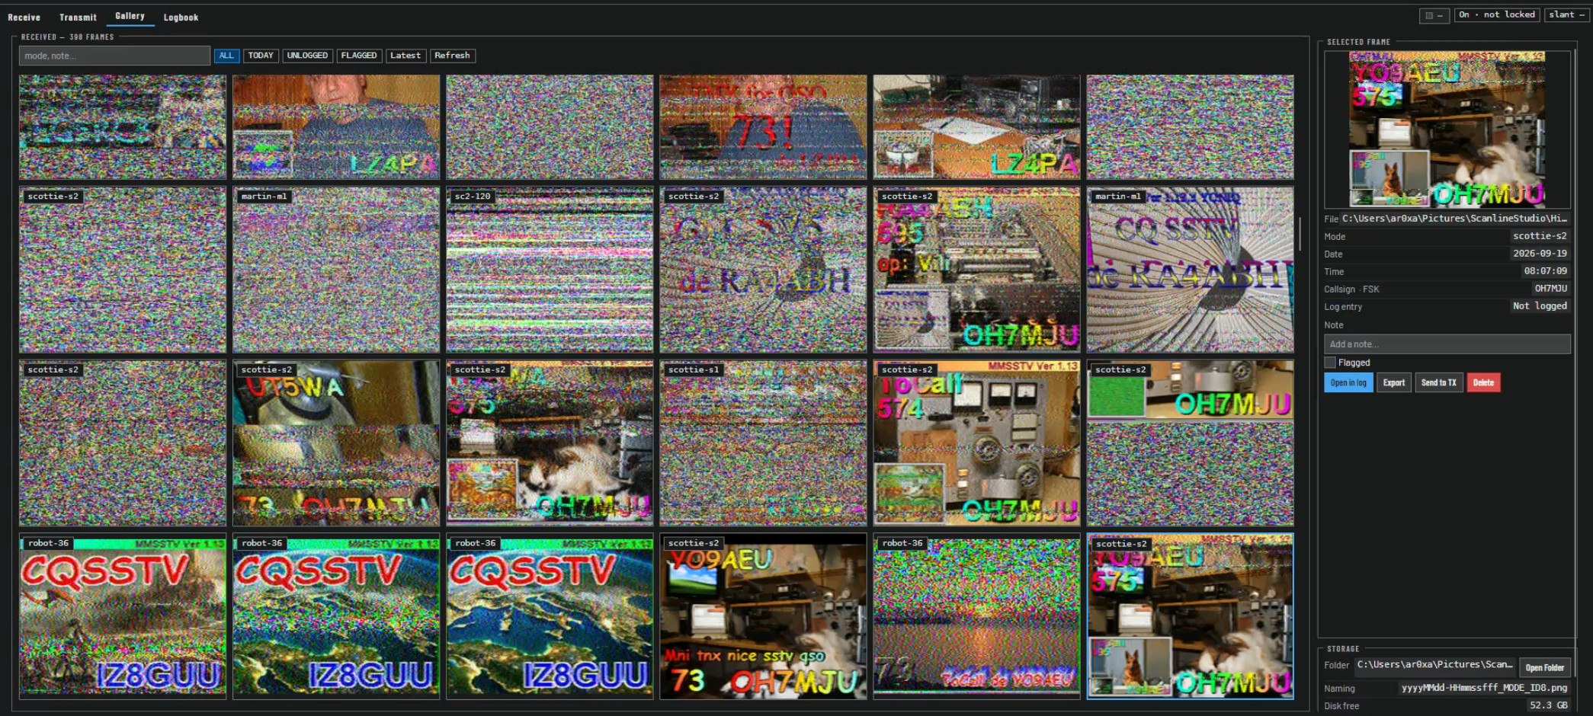This screenshot has height=716, width=1593.
Task: Click the square signal indicator at top right
Action: point(1434,15)
